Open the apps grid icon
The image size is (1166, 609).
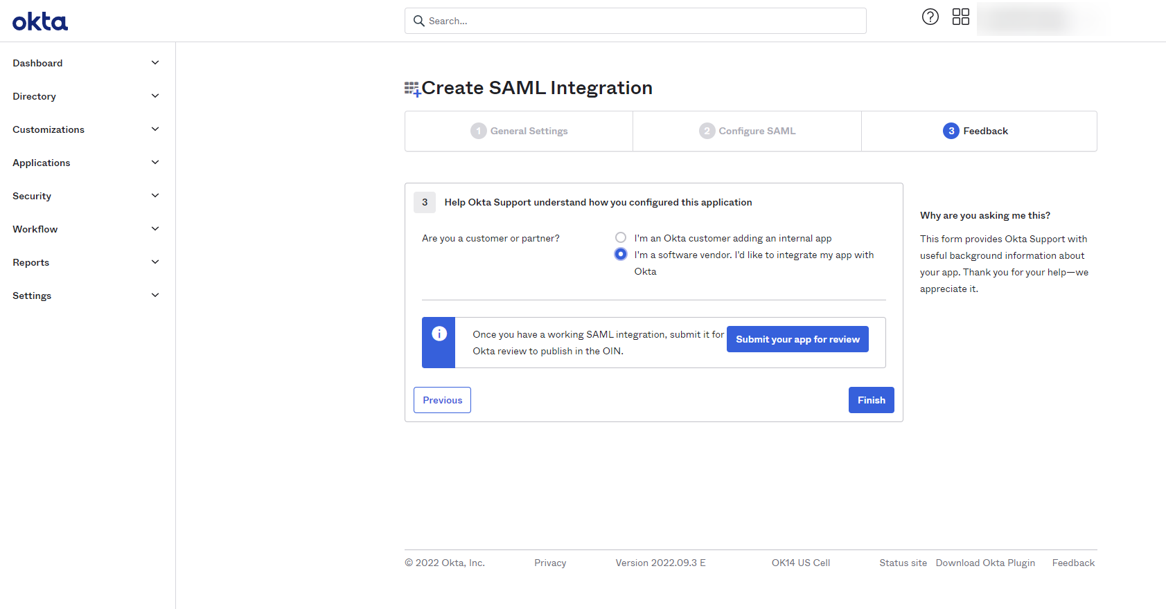coord(960,17)
